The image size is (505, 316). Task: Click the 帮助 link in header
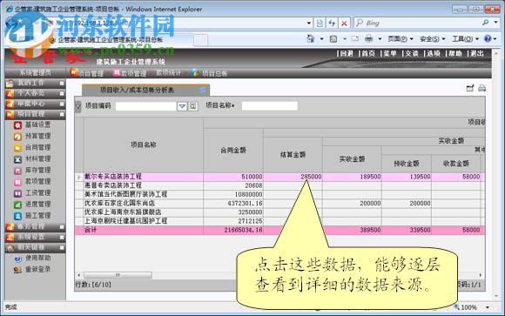[455, 53]
